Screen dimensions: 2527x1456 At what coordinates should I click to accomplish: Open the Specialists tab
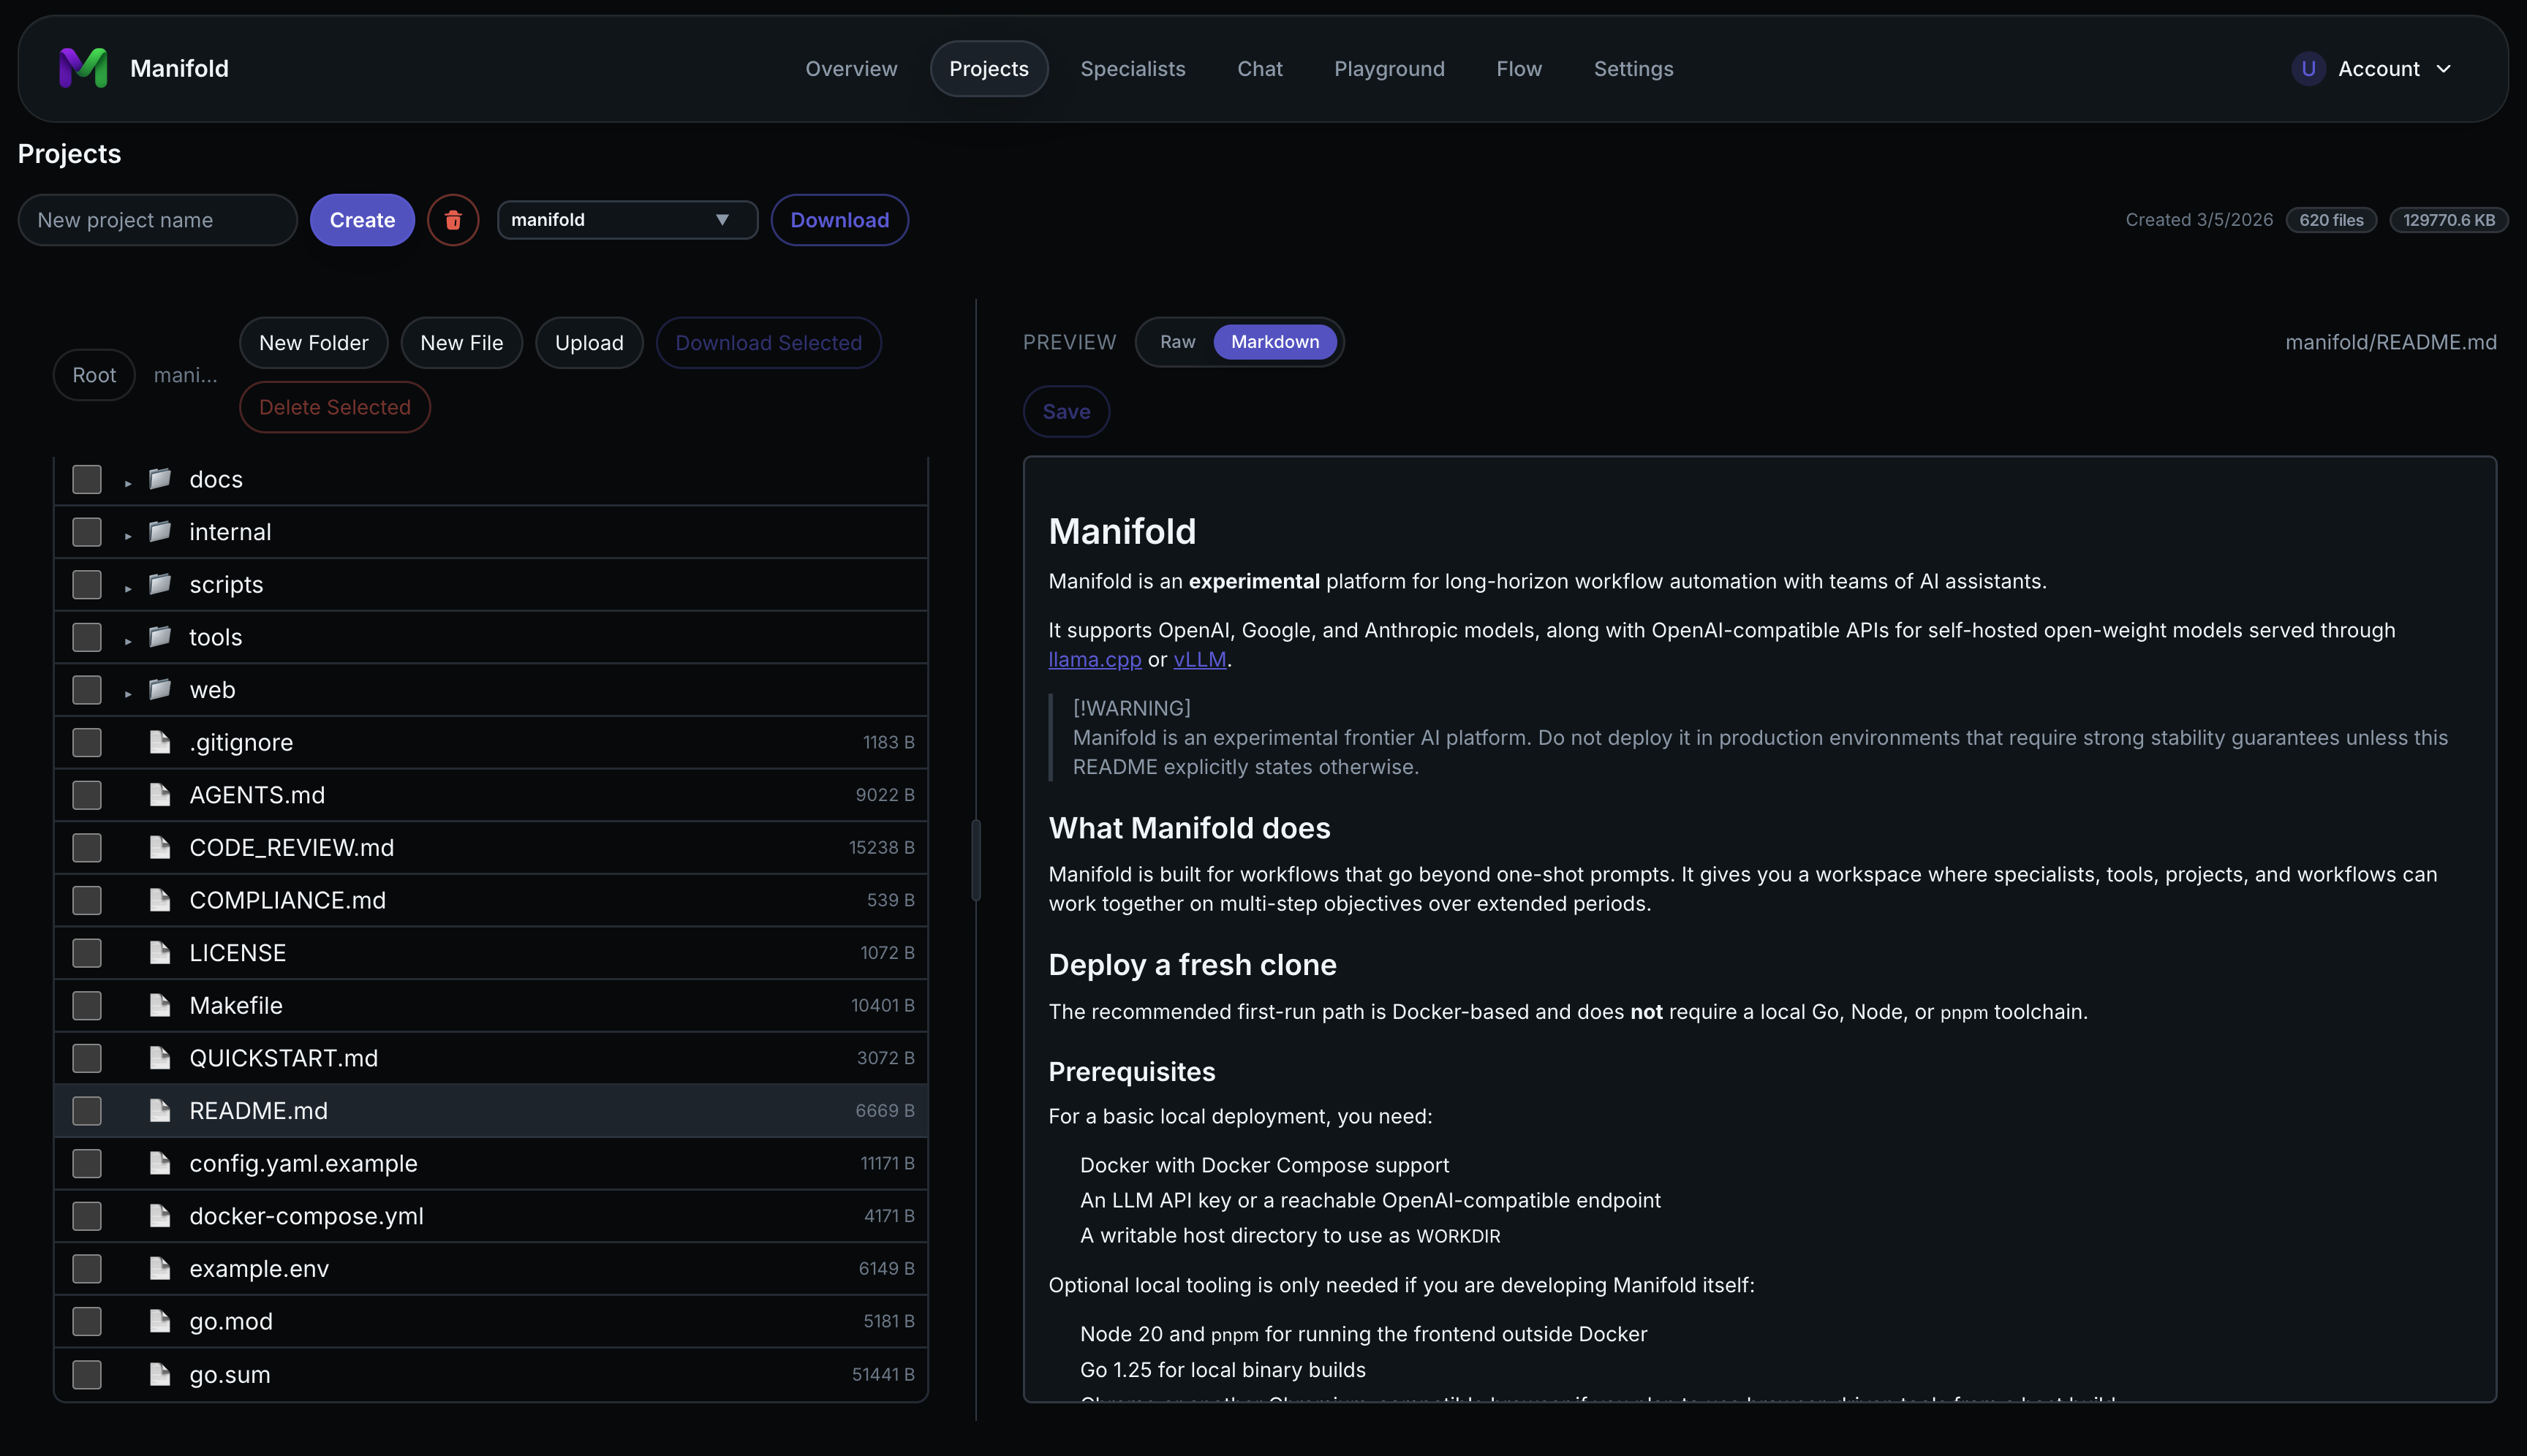tap(1133, 69)
